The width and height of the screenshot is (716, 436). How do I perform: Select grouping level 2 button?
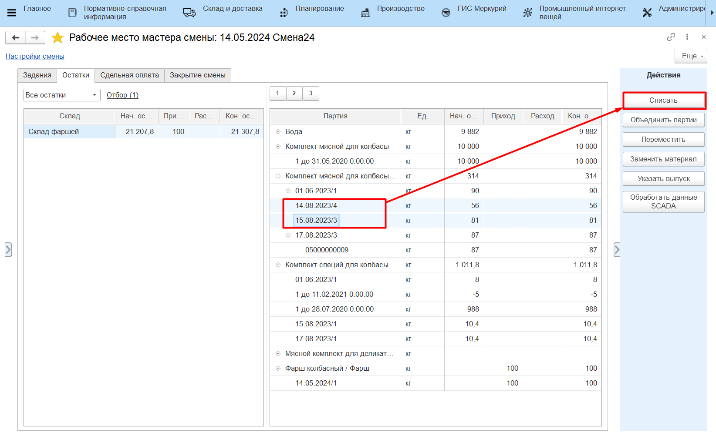click(x=294, y=93)
